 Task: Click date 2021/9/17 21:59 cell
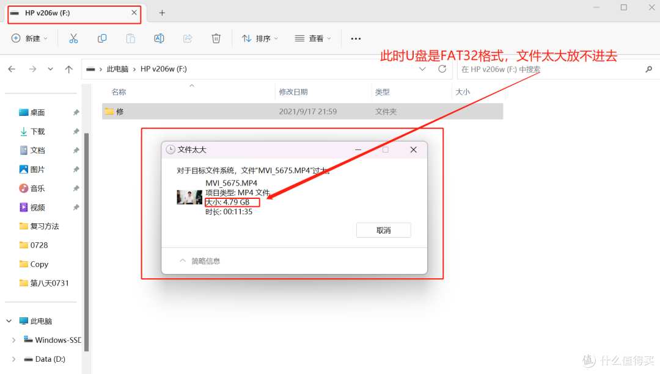tap(307, 112)
